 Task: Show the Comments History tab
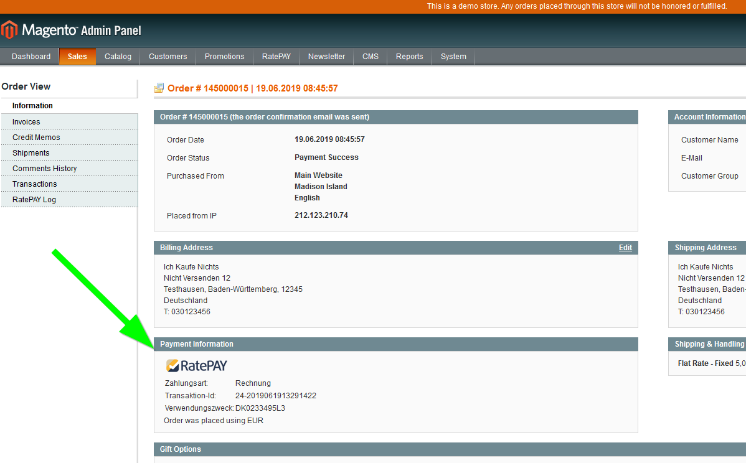coord(44,169)
